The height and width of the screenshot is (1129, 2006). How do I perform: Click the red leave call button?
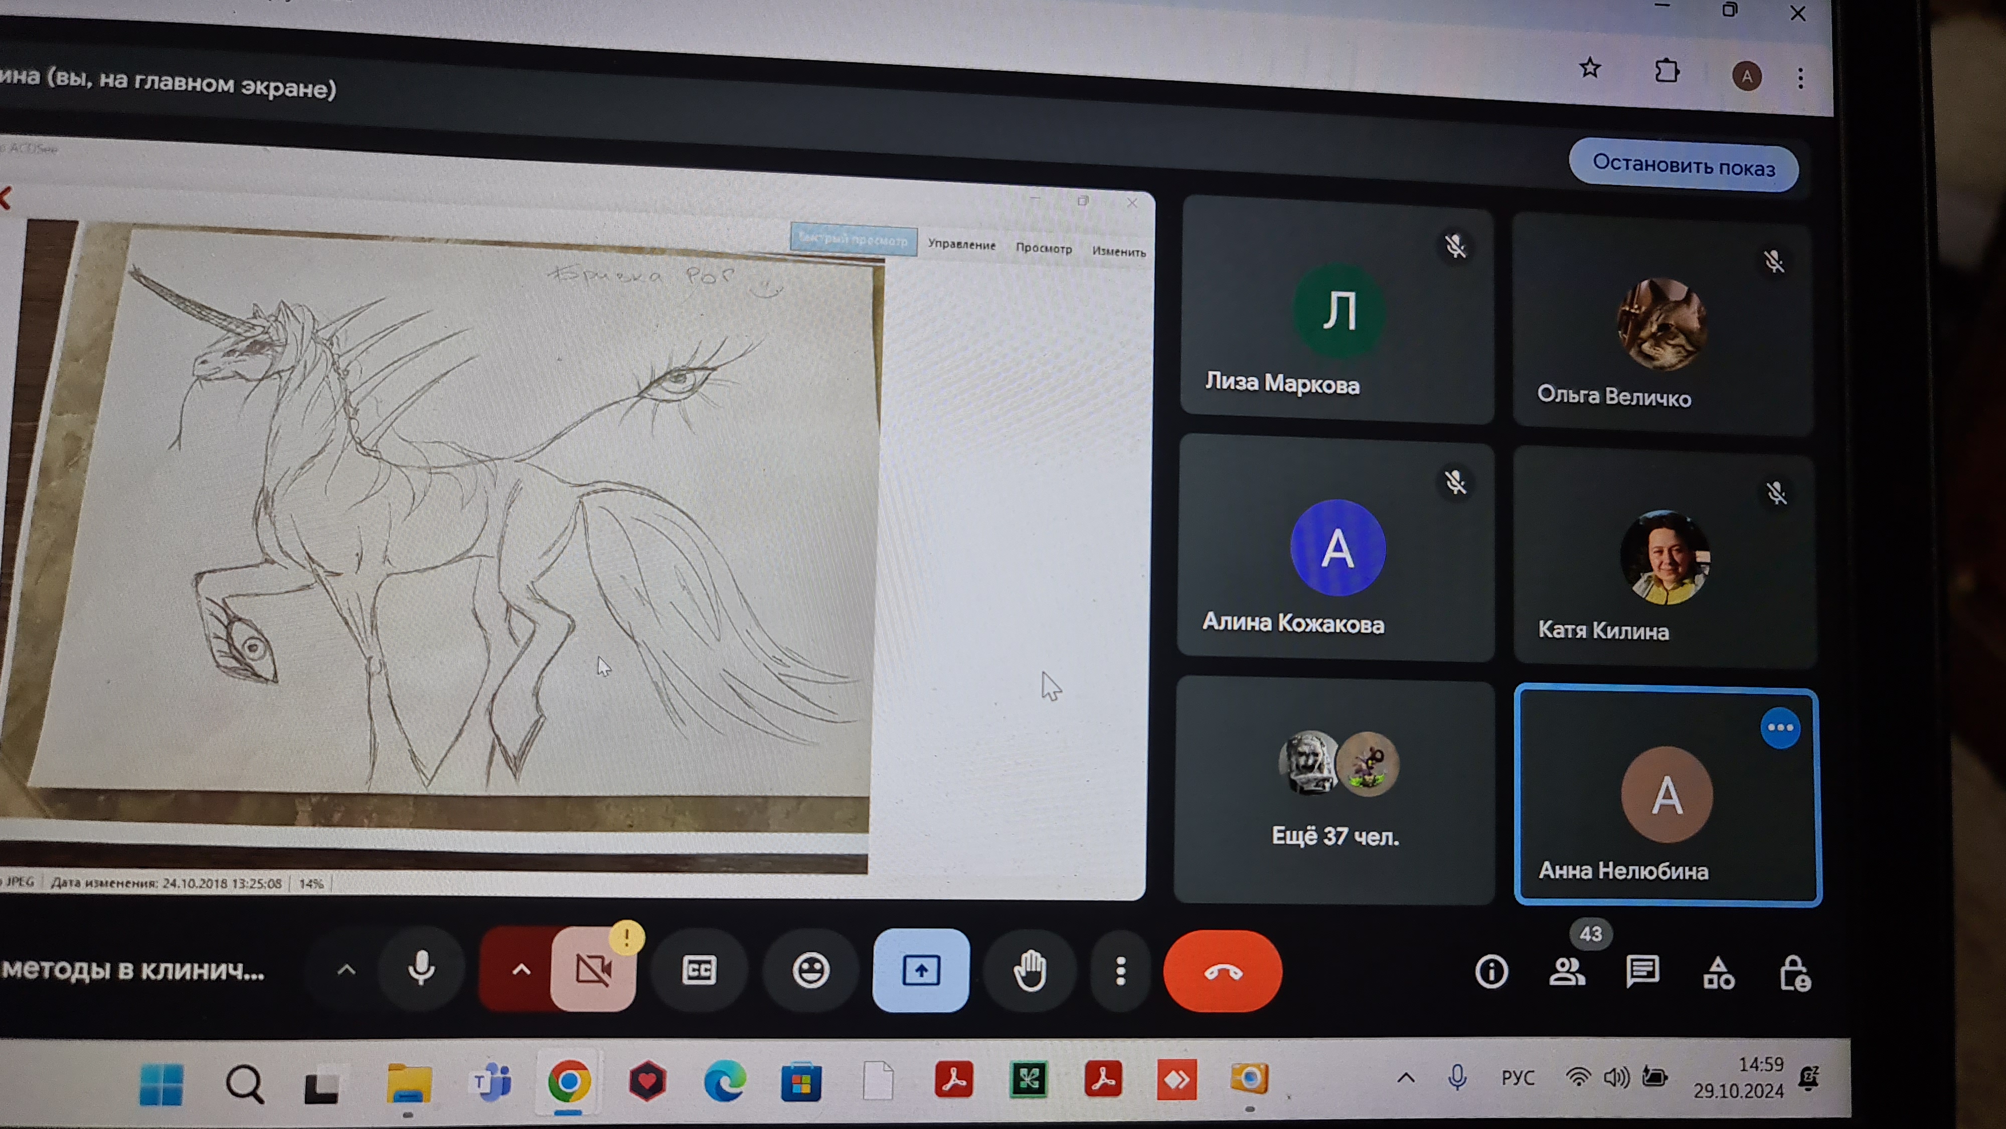point(1222,971)
